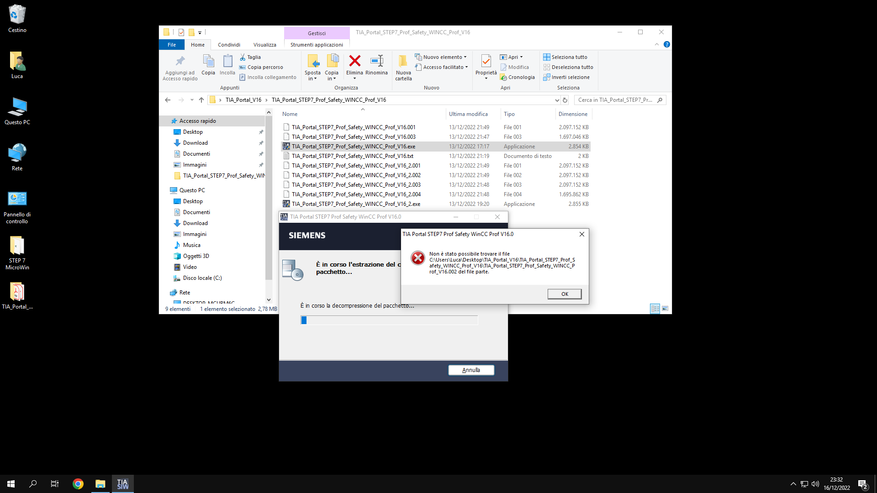The height and width of the screenshot is (493, 877).
Task: Open volume control in system tray
Action: click(815, 484)
